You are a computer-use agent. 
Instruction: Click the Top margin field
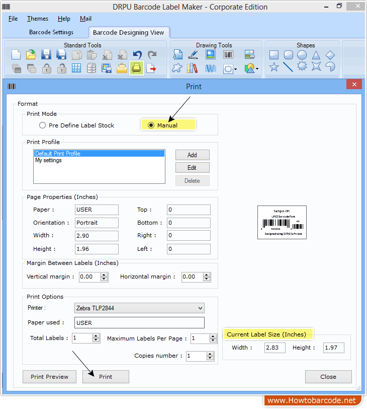189,210
